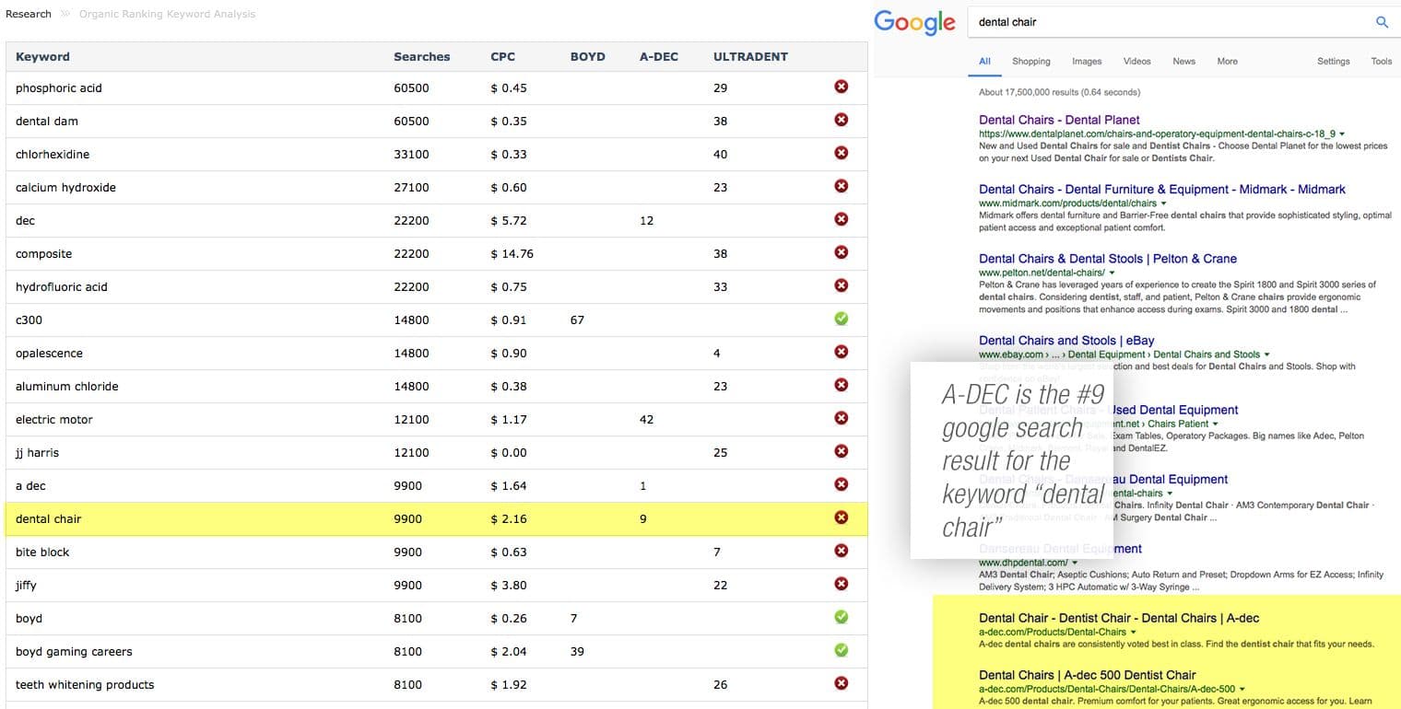
Task: Click the red X icon in the dec row
Action: (841, 219)
